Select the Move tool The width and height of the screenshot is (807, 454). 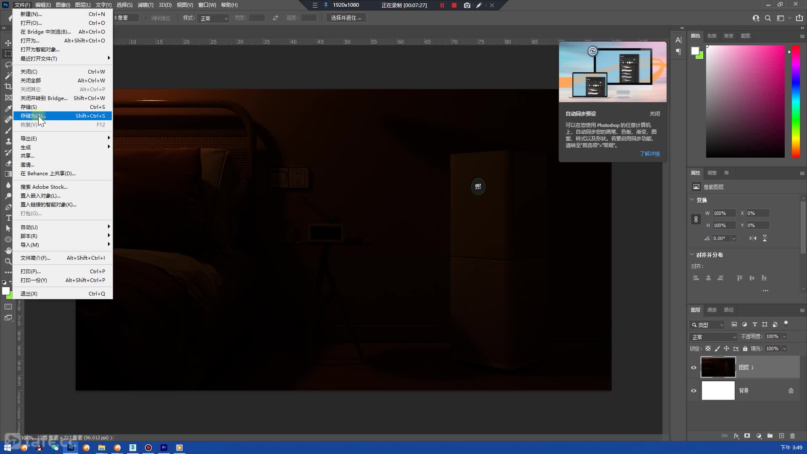8,43
